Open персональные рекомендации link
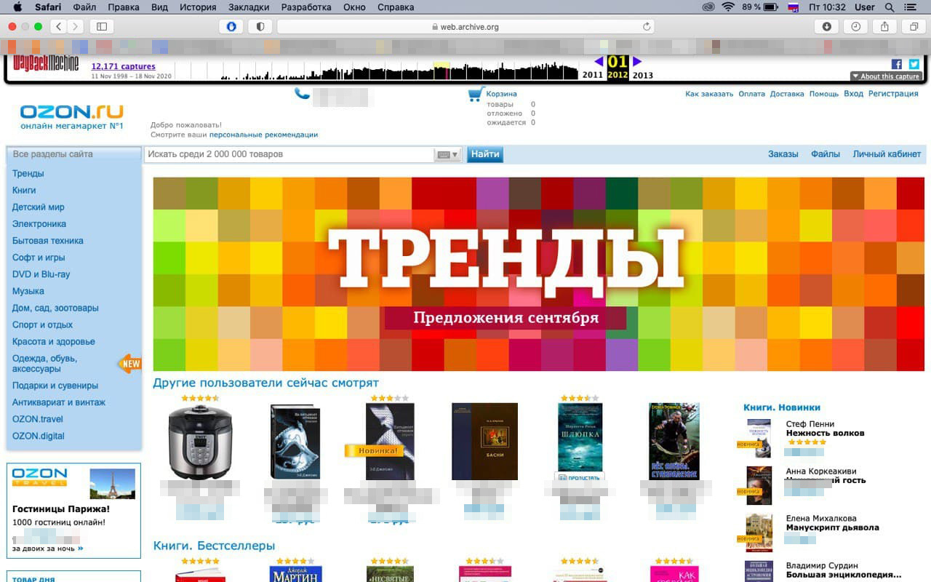931x582 pixels. (x=263, y=135)
